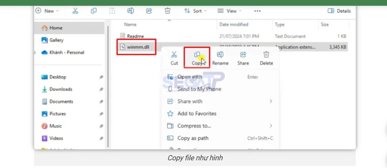Click the Rename icon in the top toolbar
Viewport: 387px width, 168px height.
[130, 11]
